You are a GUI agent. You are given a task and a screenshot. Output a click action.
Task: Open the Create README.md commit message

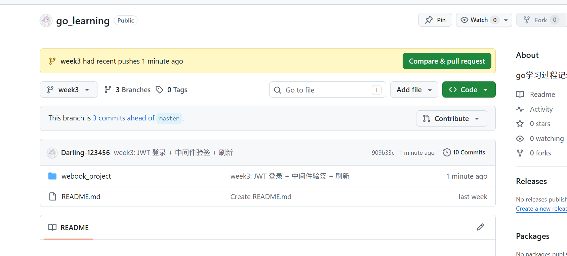tap(261, 197)
